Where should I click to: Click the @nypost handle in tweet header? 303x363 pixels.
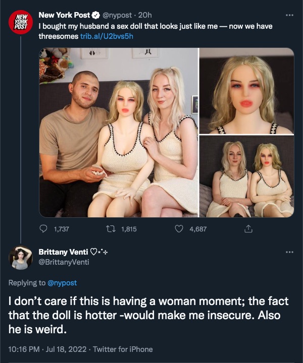tap(117, 15)
